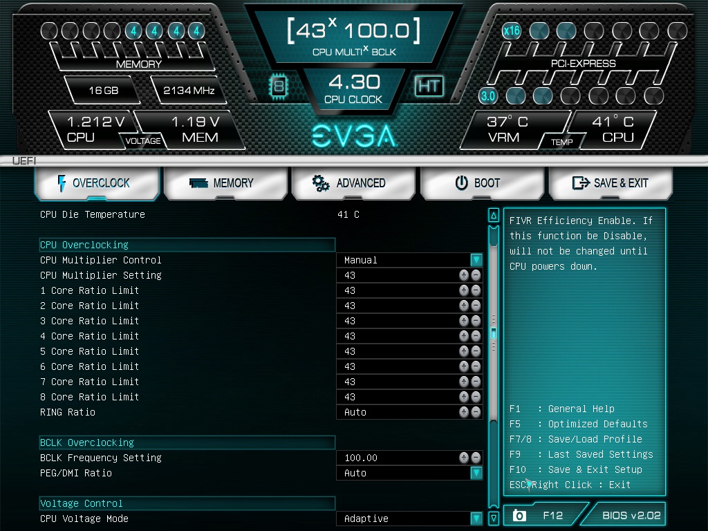Image resolution: width=708 pixels, height=531 pixels.
Task: Increase 8 Core Ratio Limit
Action: [464, 397]
